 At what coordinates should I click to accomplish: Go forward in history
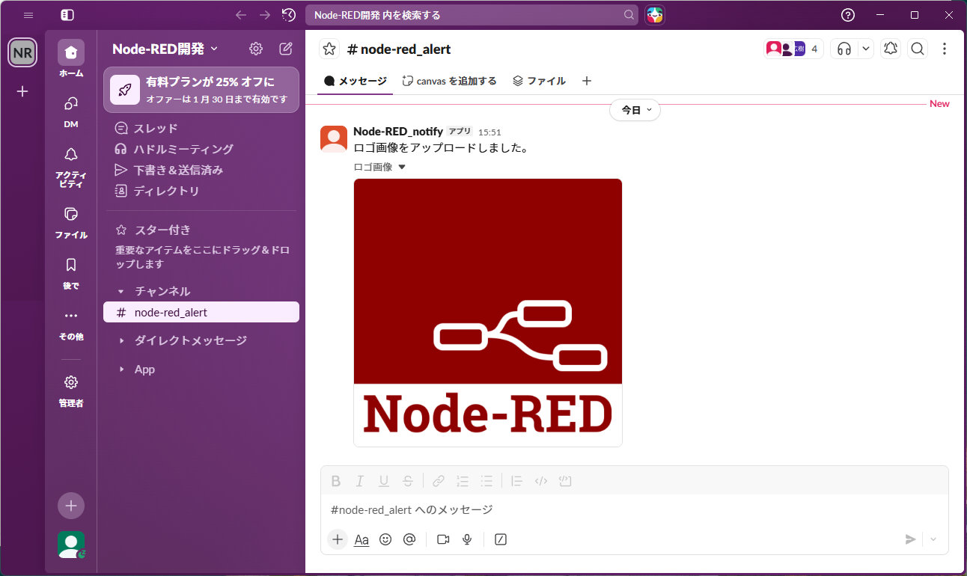point(265,15)
